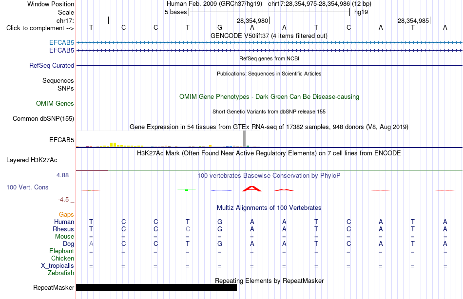Select the Zebrafish species label
This screenshot has width=463, height=299.
tap(60, 273)
